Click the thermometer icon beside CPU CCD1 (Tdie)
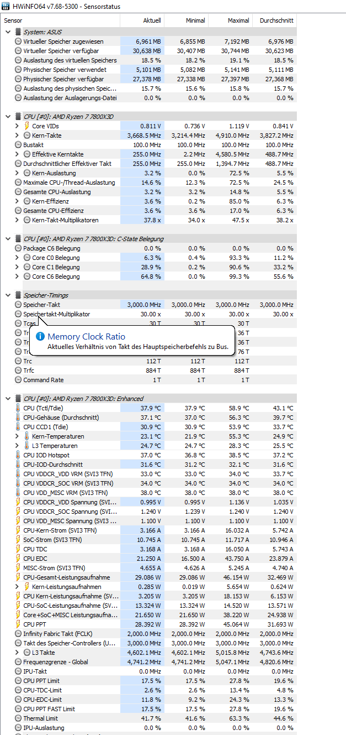The image size is (346, 735). [18, 427]
